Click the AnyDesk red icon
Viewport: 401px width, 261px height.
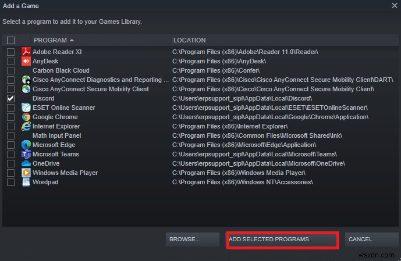click(x=26, y=61)
